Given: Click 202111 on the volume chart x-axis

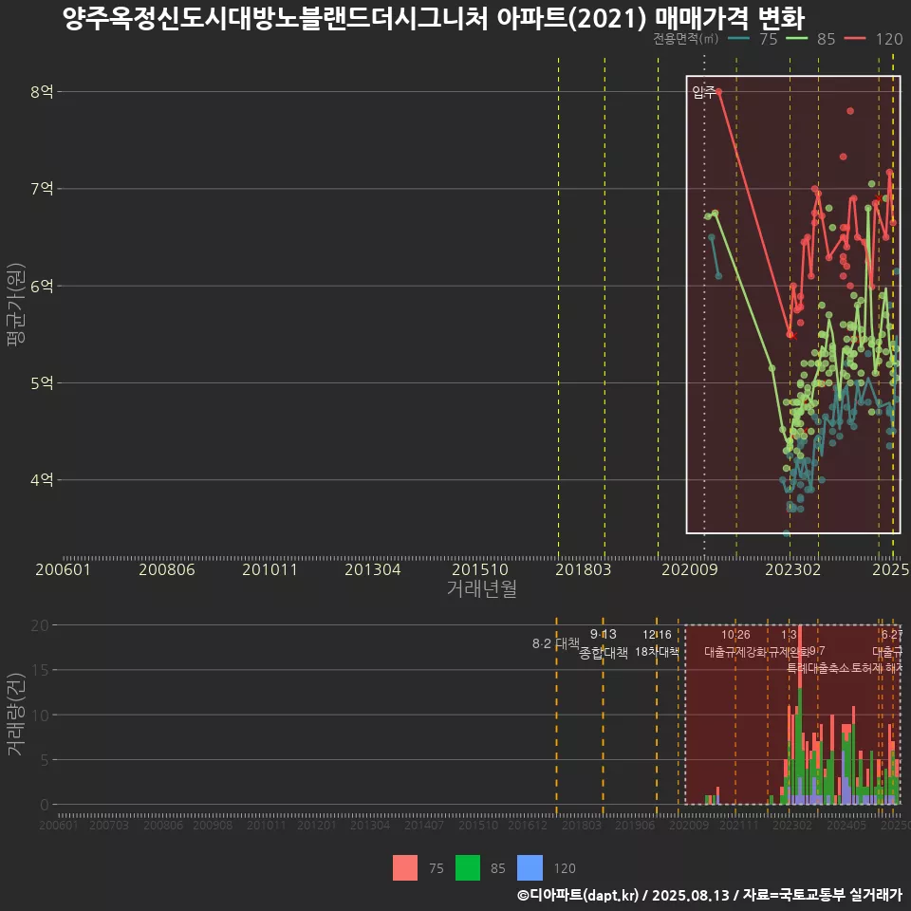Looking at the screenshot, I should 739,825.
